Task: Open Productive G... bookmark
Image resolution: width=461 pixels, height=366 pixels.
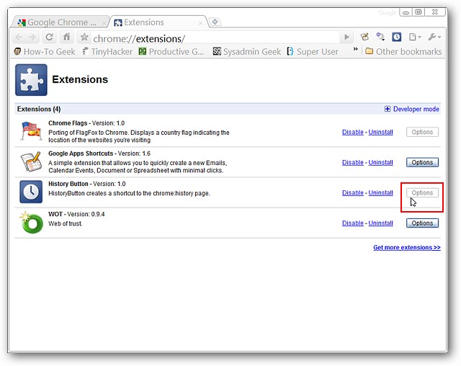Action: [171, 52]
